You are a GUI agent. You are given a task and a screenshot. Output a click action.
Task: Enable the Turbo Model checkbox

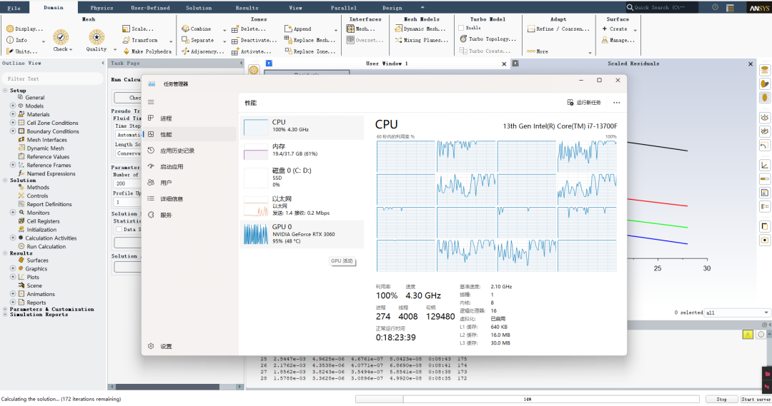461,28
